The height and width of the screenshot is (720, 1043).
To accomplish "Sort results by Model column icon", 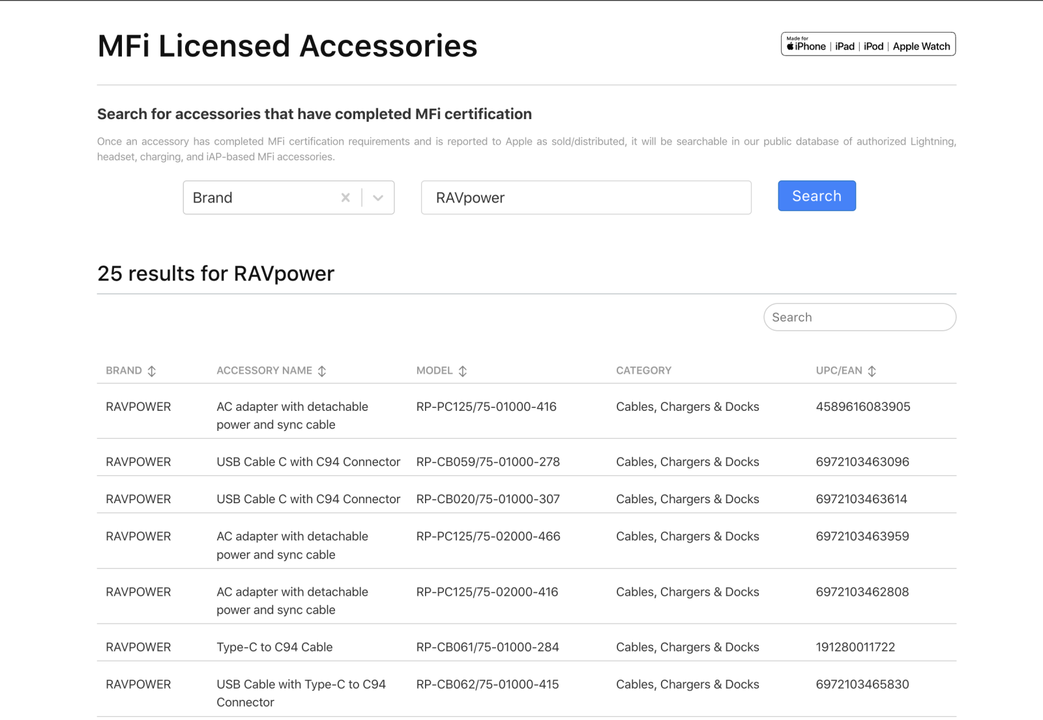I will click(x=463, y=371).
